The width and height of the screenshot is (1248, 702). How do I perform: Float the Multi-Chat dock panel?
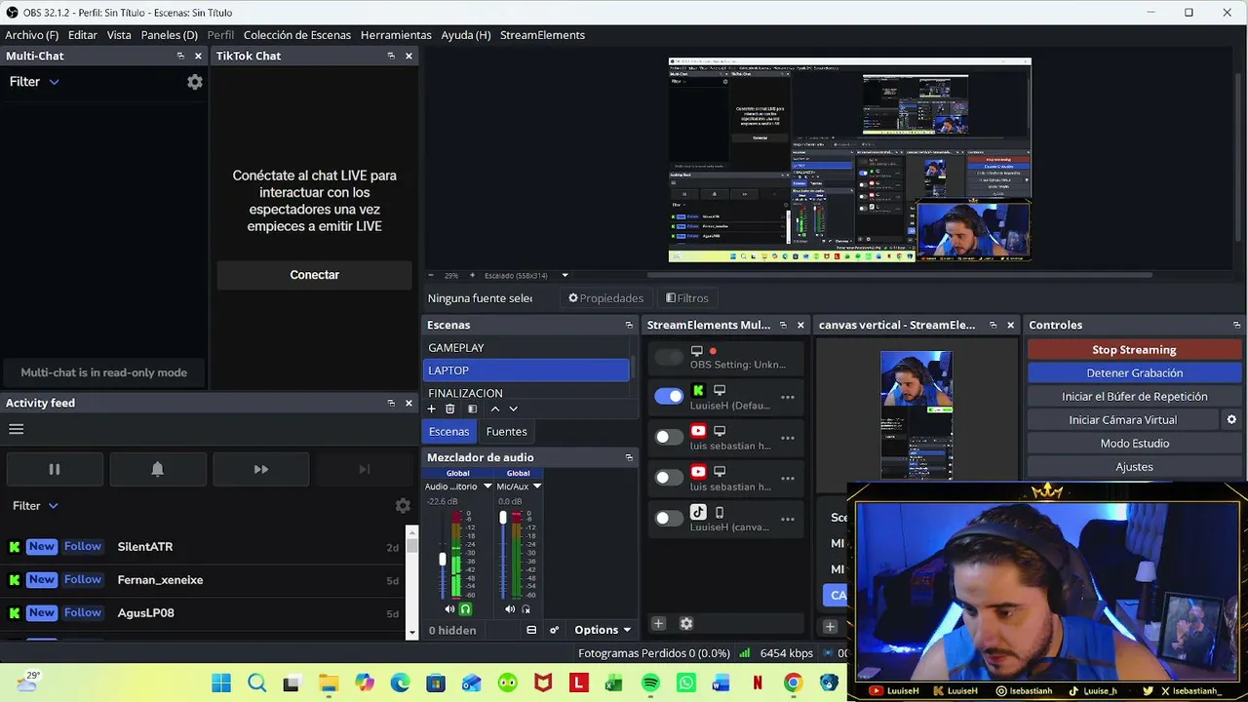pos(180,56)
